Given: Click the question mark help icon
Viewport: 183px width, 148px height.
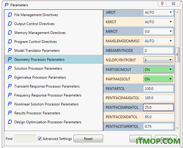Looking at the screenshot, I should point(162,4).
